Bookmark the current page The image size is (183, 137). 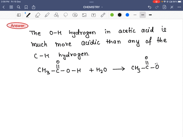pyautogui.click(x=26, y=7)
